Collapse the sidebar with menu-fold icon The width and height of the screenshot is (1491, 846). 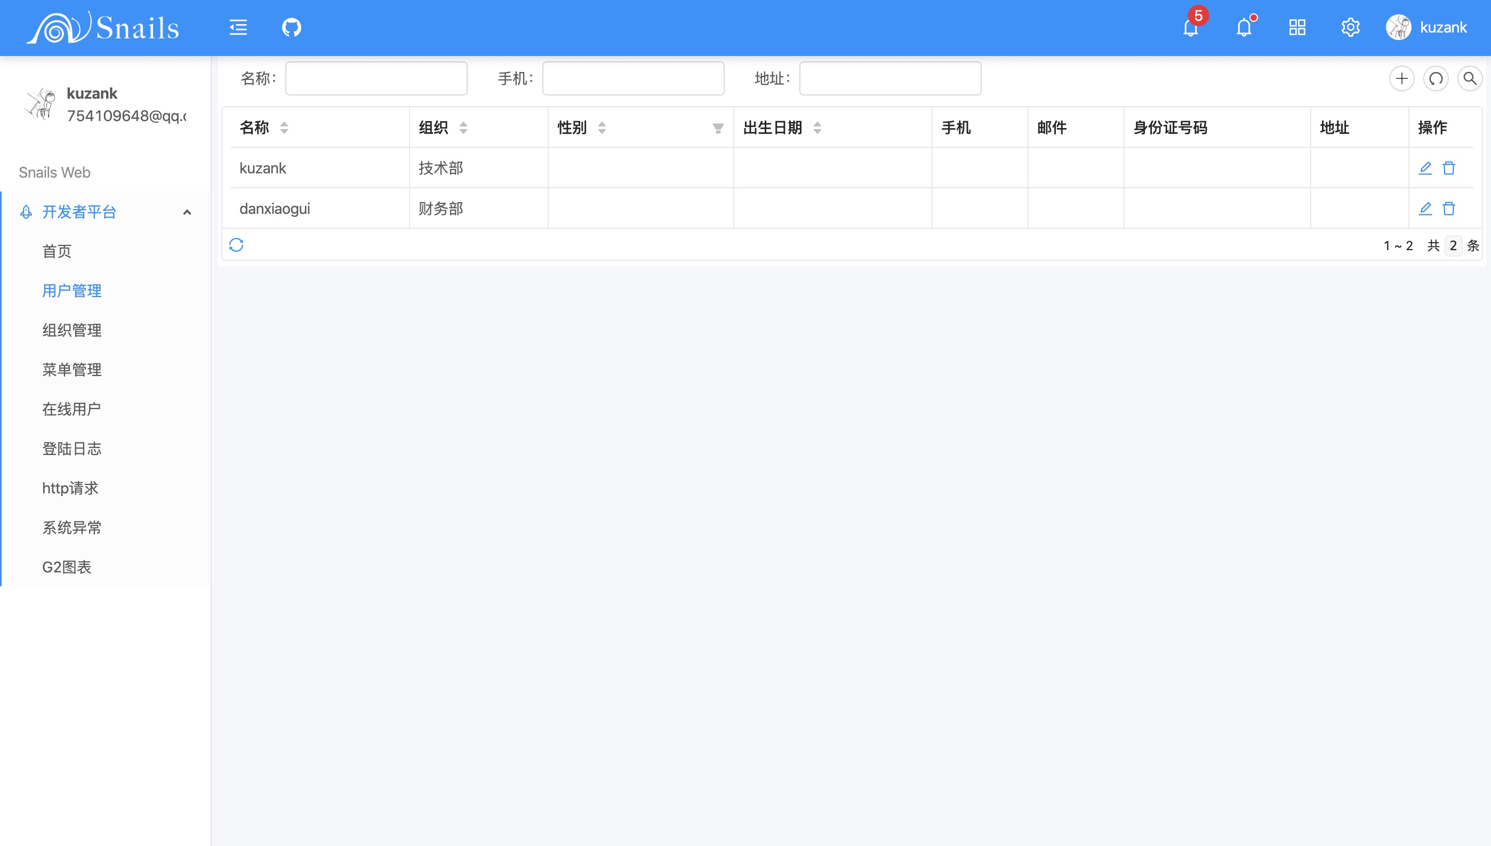click(238, 27)
